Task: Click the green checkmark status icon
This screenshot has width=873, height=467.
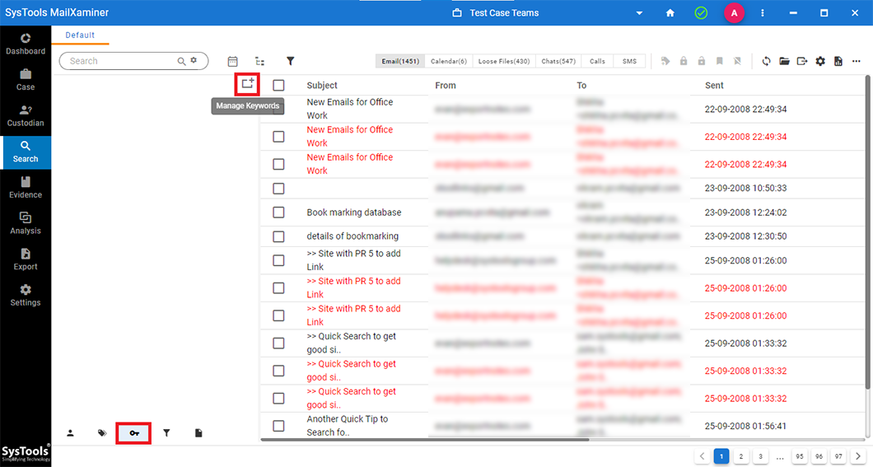Action: (x=701, y=13)
